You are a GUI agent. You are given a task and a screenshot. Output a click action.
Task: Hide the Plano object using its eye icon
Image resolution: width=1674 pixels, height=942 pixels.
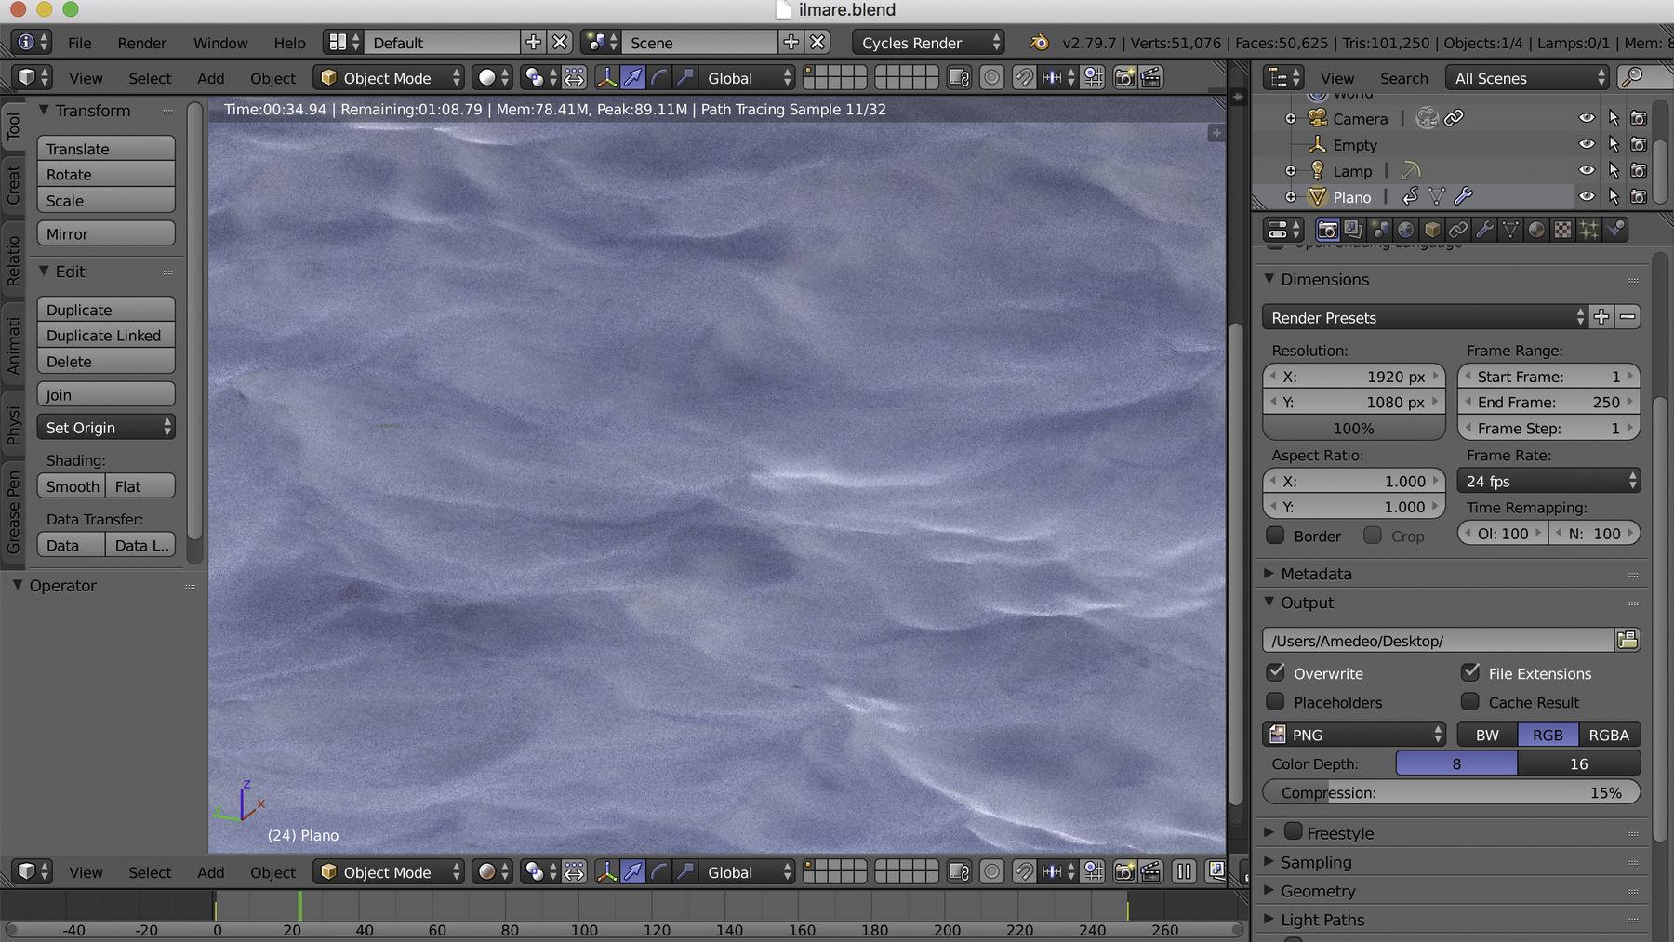click(x=1587, y=196)
